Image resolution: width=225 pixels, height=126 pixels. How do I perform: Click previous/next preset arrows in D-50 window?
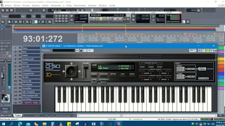click(x=77, y=50)
